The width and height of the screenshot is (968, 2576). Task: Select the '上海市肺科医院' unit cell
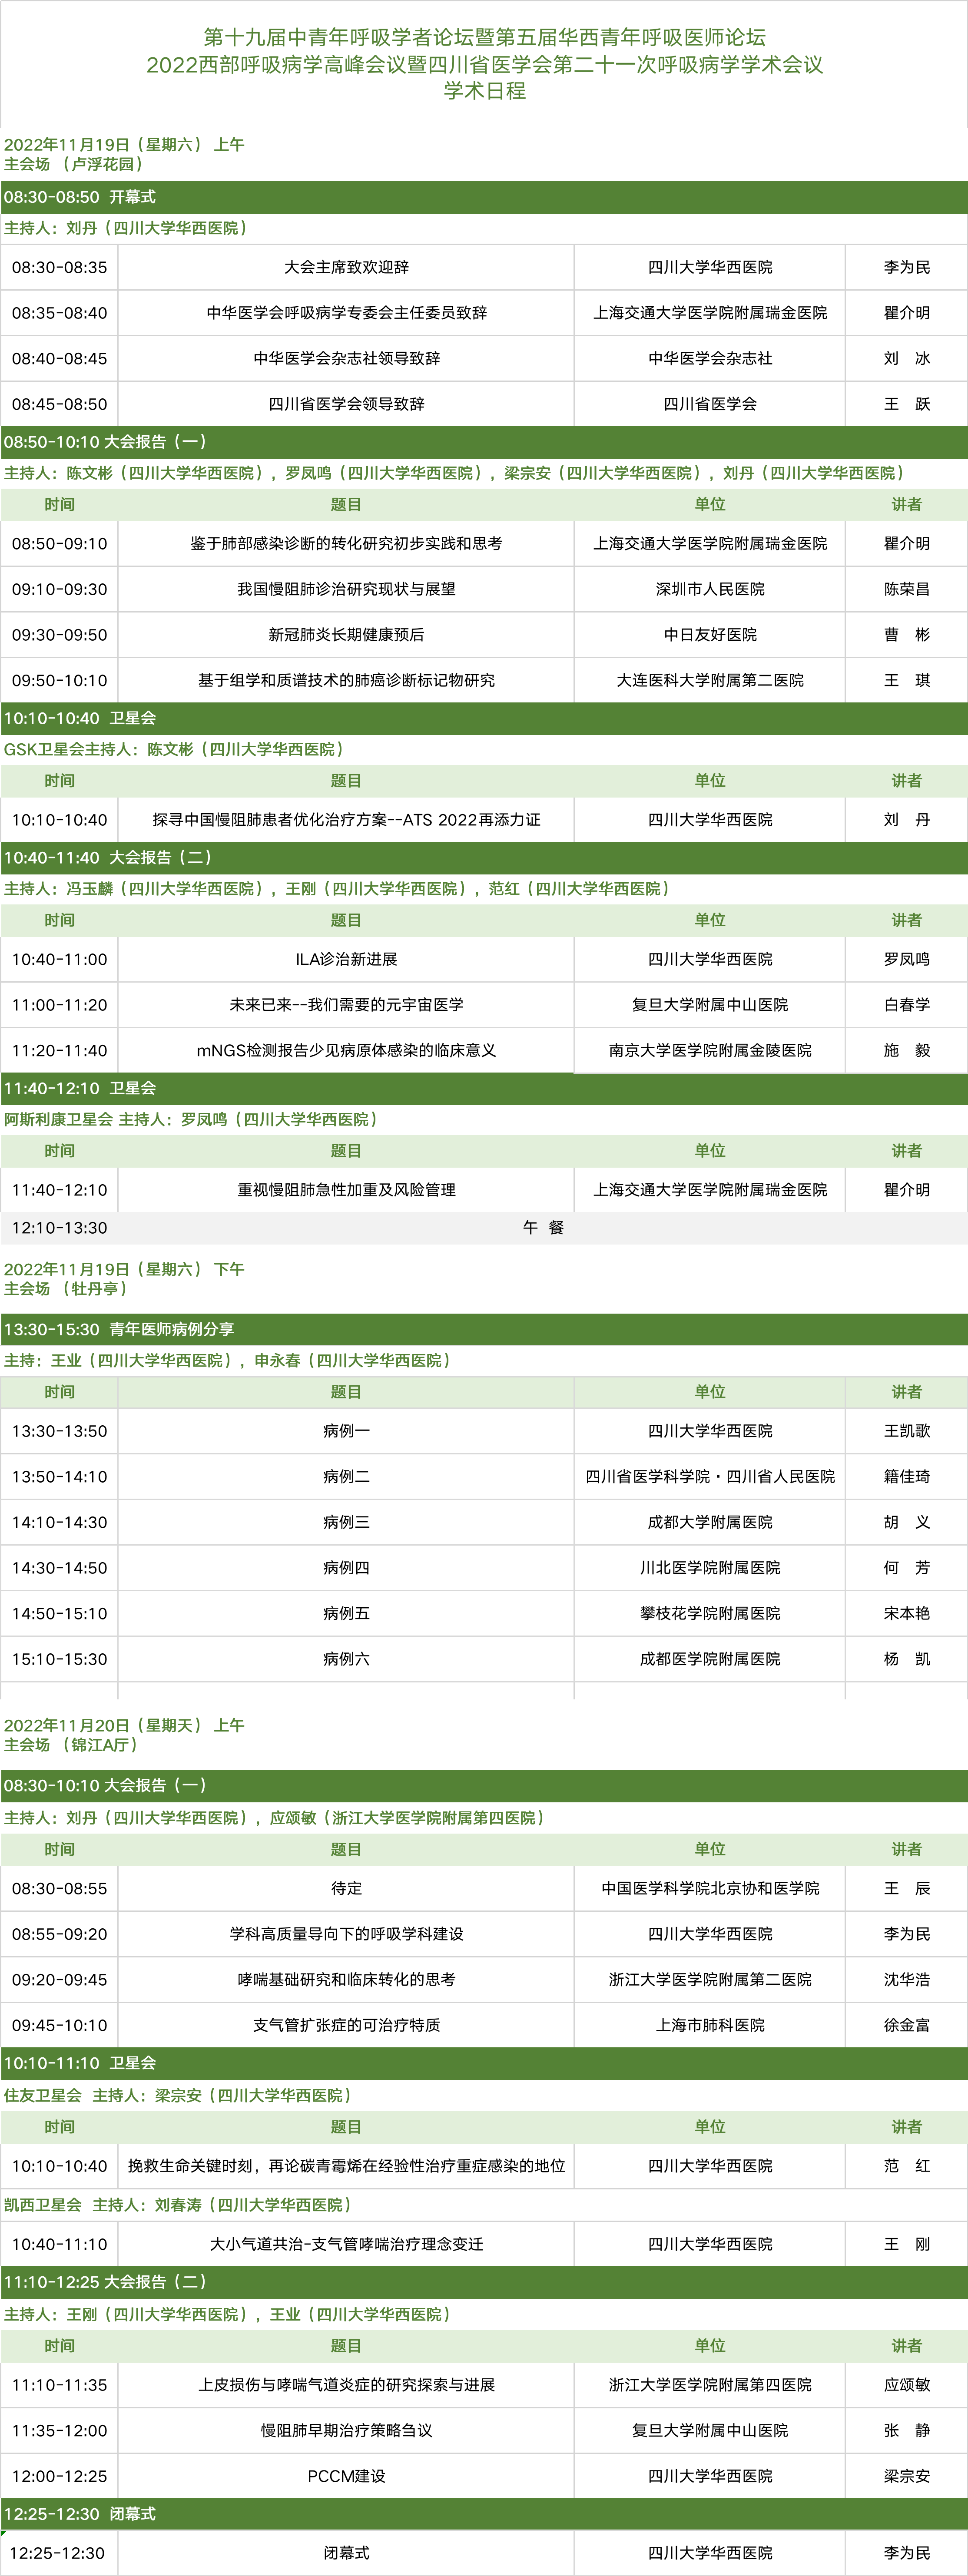pyautogui.click(x=710, y=2025)
